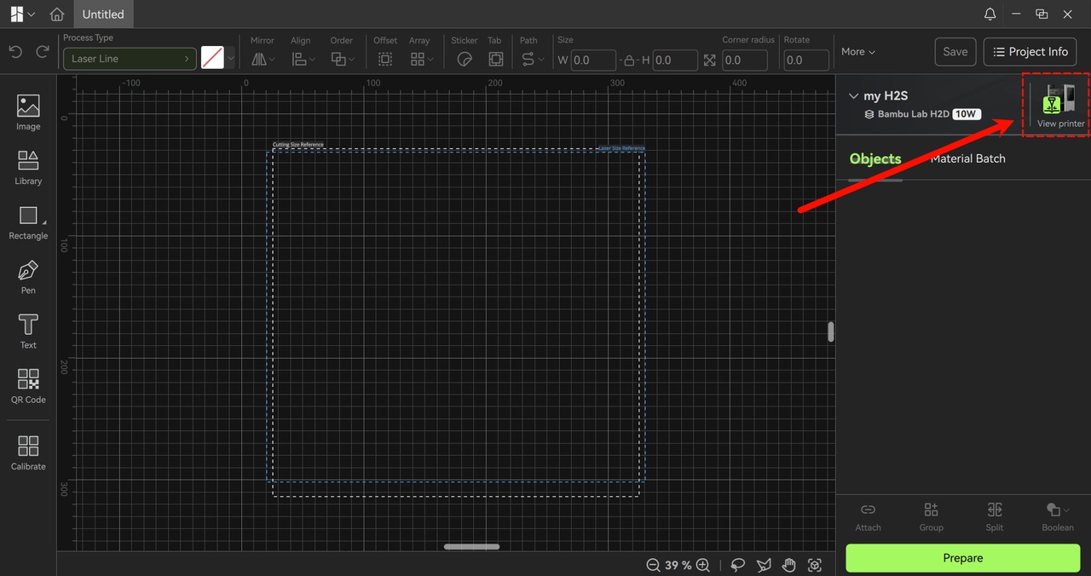Open Project Info
Viewport: 1091px width, 576px height.
[x=1030, y=52]
